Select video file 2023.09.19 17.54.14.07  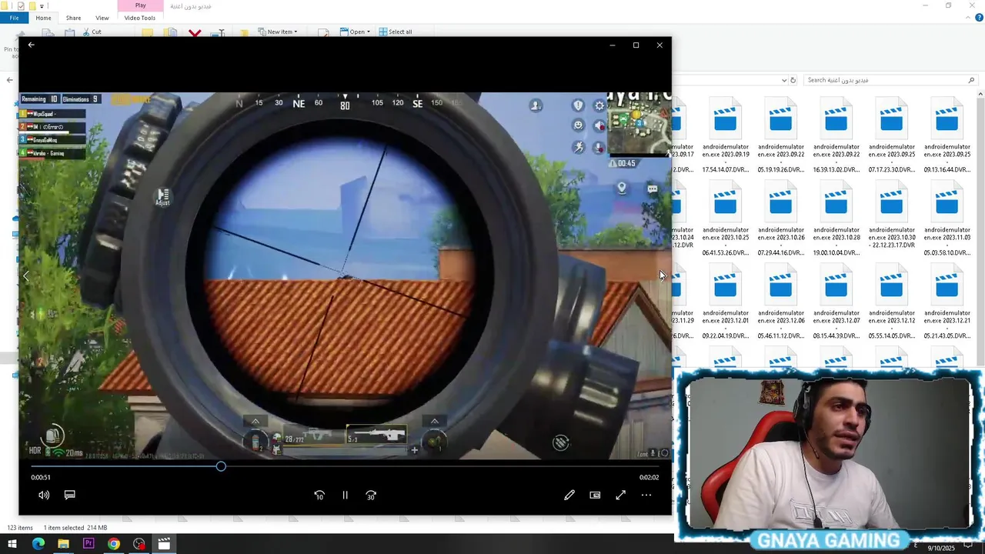click(725, 135)
